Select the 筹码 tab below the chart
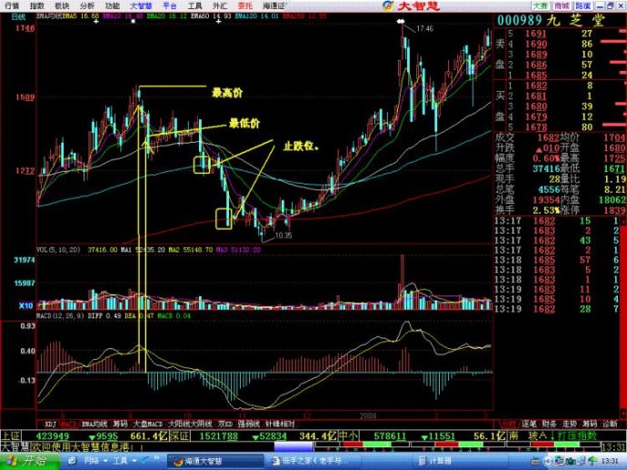The image size is (627, 470). tap(120, 424)
